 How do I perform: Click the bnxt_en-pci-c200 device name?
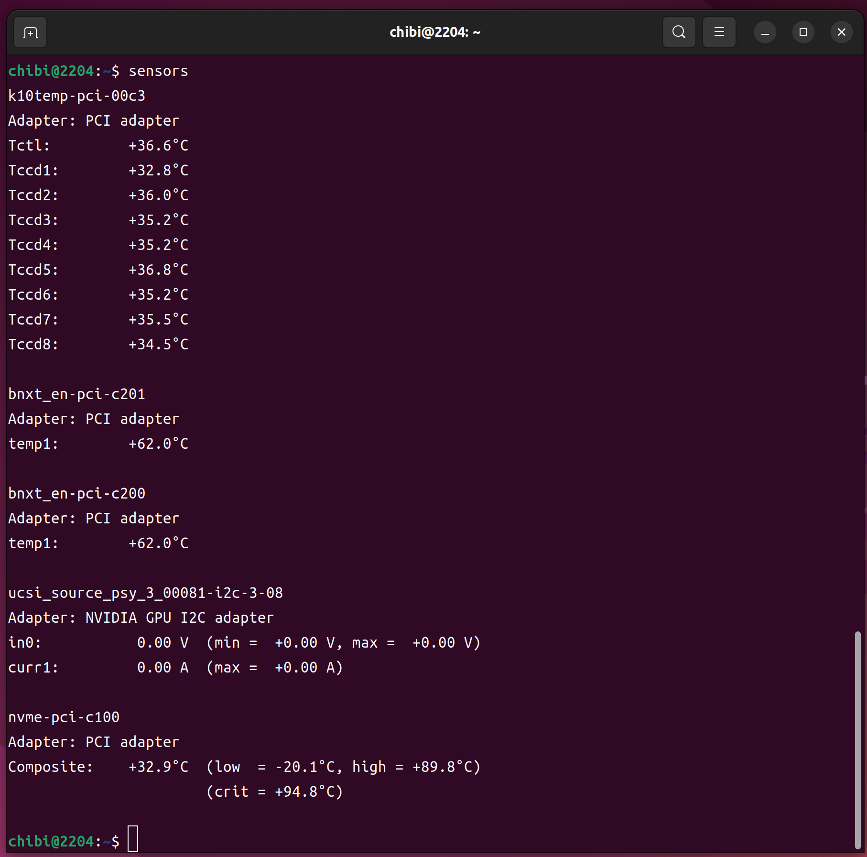click(x=76, y=494)
